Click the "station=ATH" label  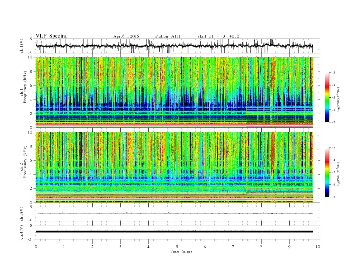168,36
